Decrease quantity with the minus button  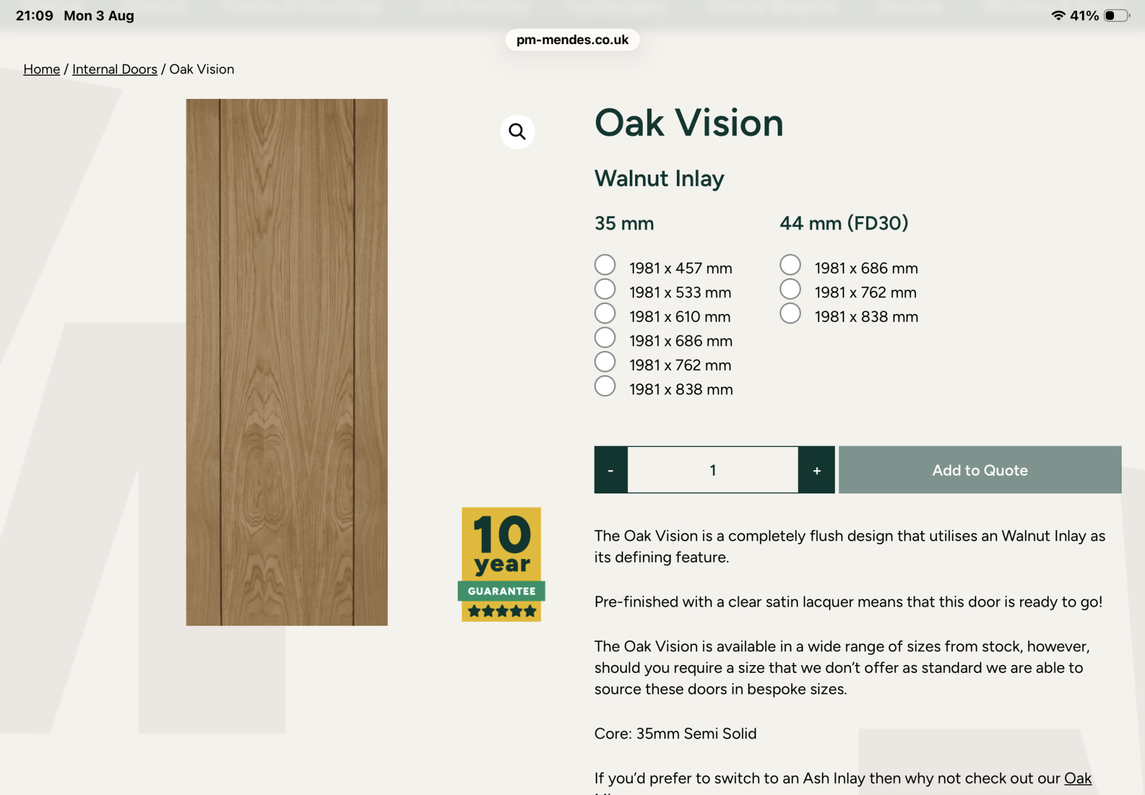[x=611, y=470]
